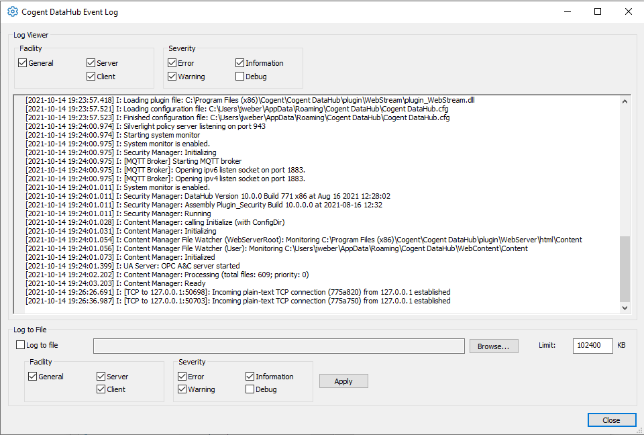The width and height of the screenshot is (644, 435).
Task: Click the Cogent DataHub gear icon in title bar
Action: (13, 11)
